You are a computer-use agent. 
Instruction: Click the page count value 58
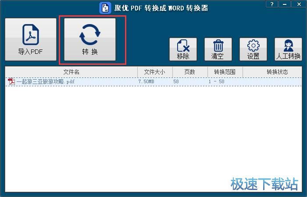[176, 82]
